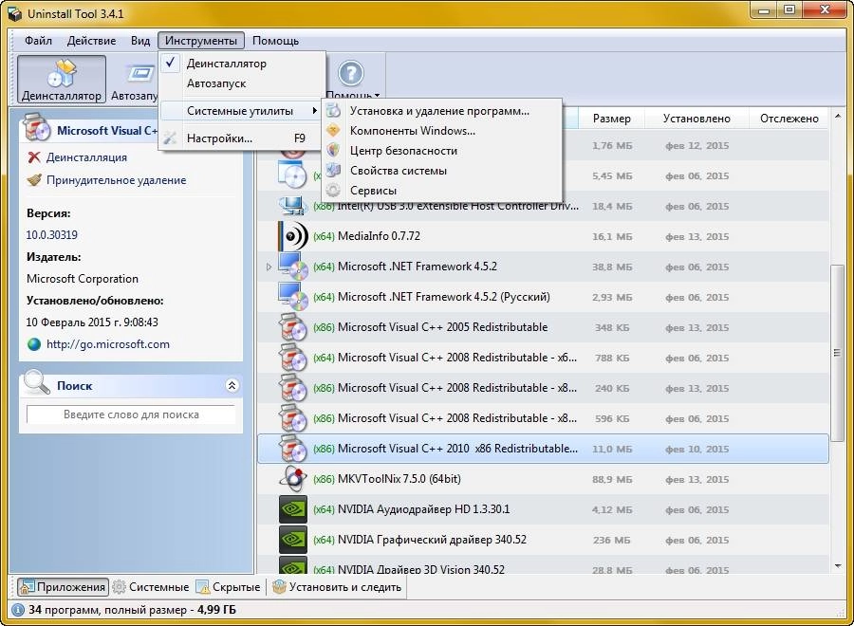Click the red X Деинсталляция icon

click(x=34, y=157)
